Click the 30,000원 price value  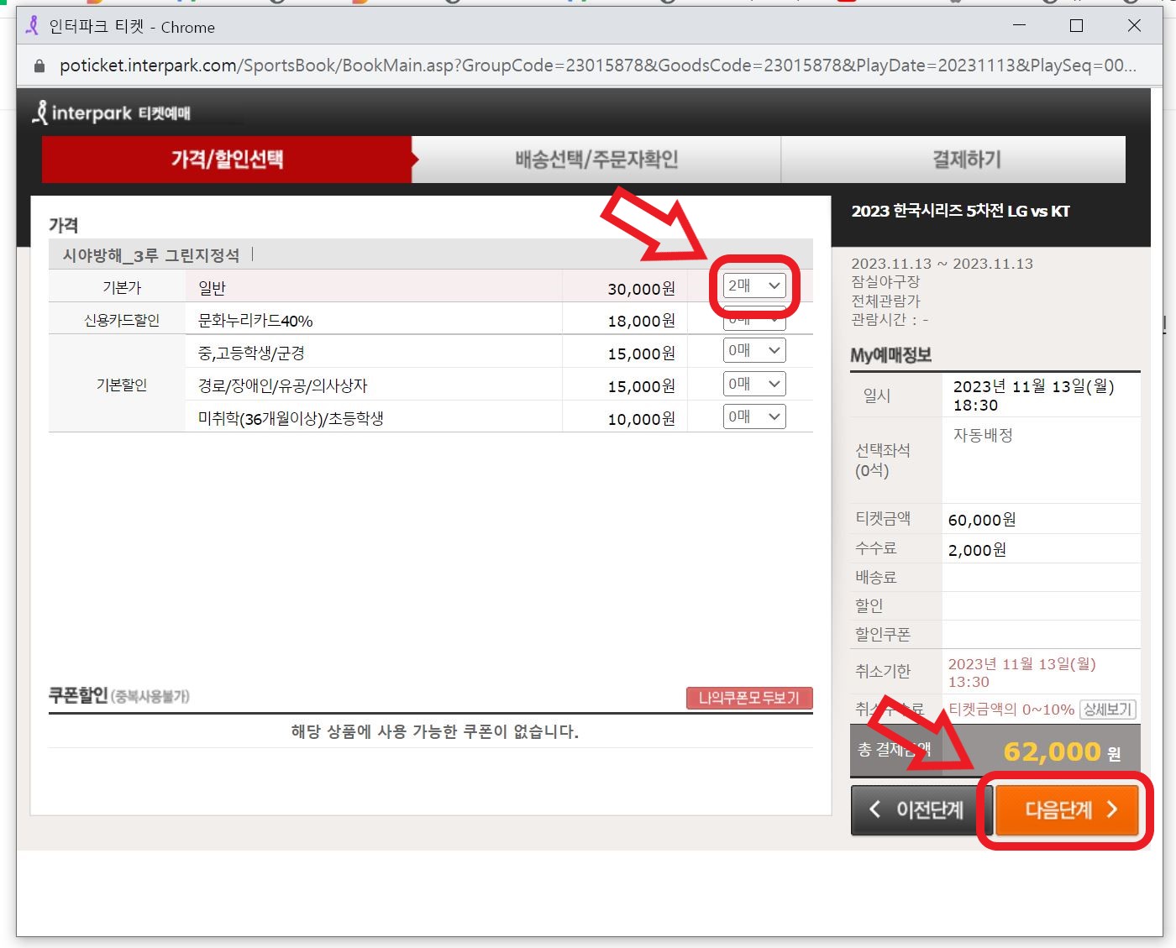[x=642, y=289]
